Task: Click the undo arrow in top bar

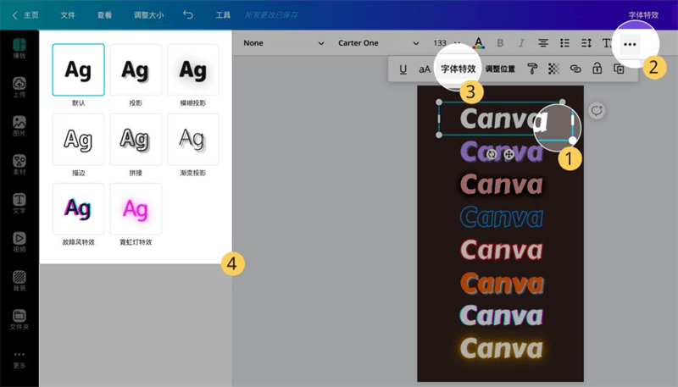Action: 188,15
